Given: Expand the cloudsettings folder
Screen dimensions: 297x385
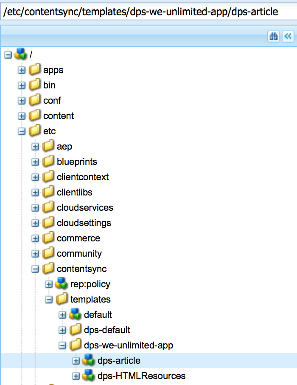Looking at the screenshot, I should (x=35, y=223).
